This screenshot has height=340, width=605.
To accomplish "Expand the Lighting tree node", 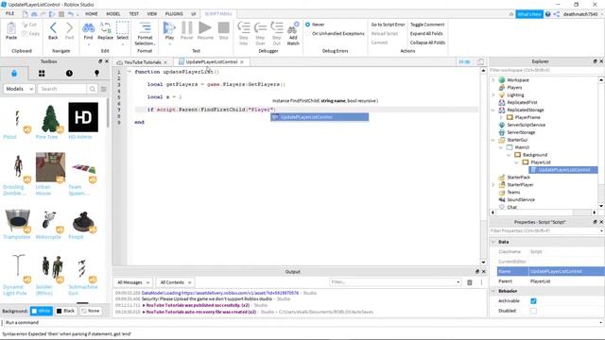I will click(493, 94).
